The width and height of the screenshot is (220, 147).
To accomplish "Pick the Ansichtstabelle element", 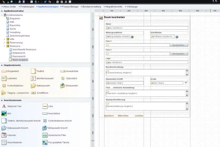I will pos(12,143).
